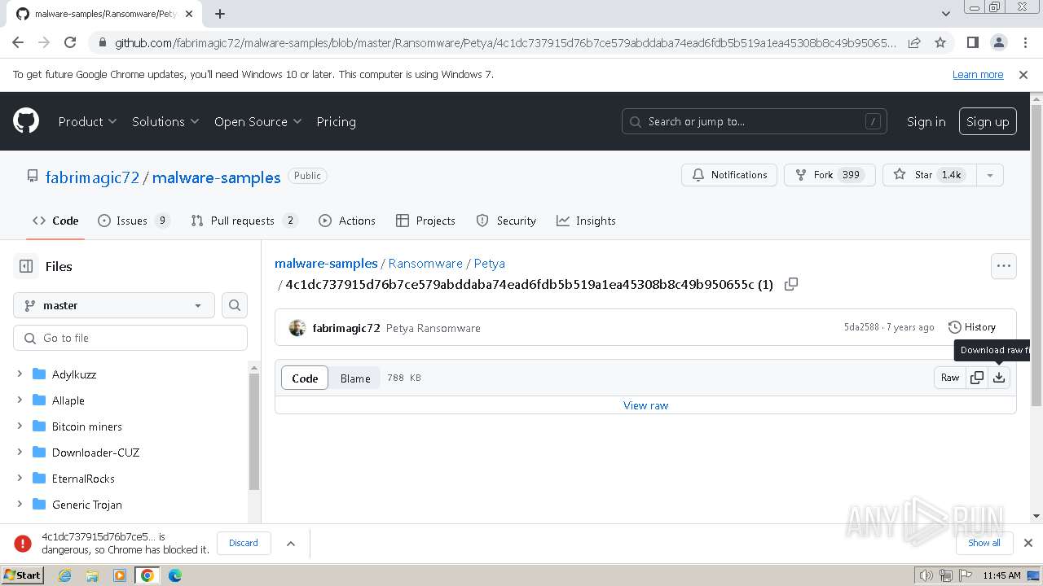
Task: Open the blocked download options chevron
Action: point(291,543)
